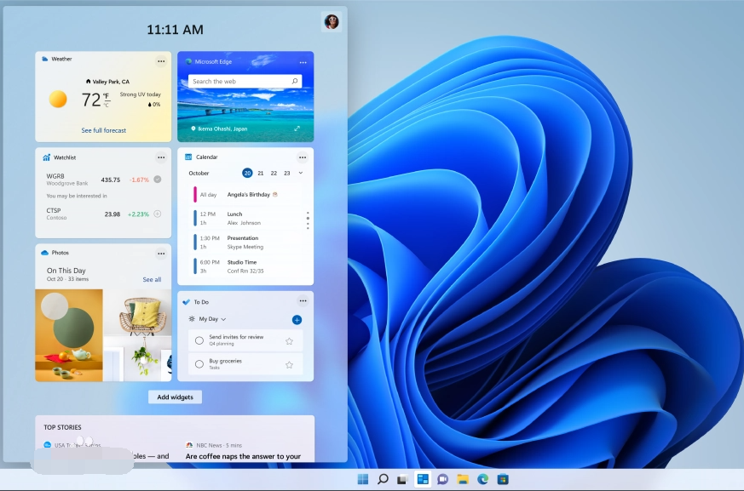The image size is (744, 491).
Task: Click the plus to add a new To Do task
Action: (297, 320)
